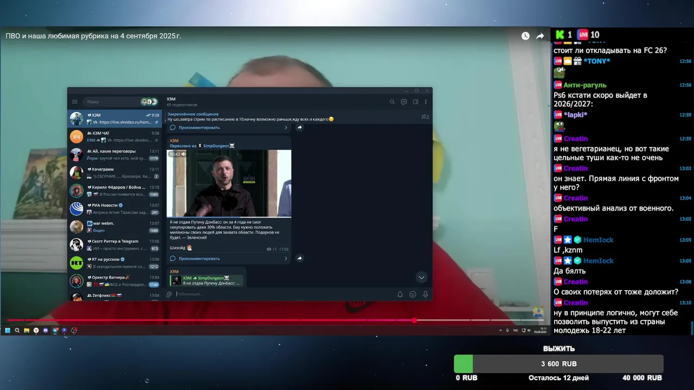This screenshot has height=390, width=694.
Task: Click the green RT channel avatar
Action: tap(76, 263)
